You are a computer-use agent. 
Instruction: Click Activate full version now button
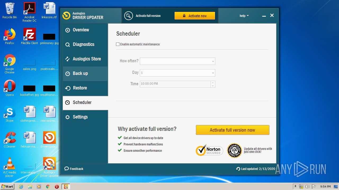click(233, 130)
